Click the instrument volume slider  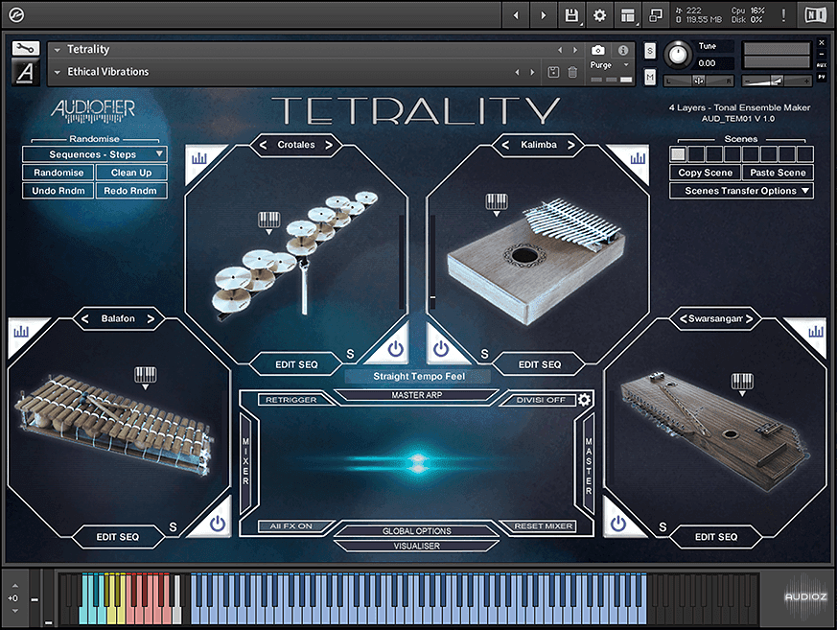pyautogui.click(x=778, y=82)
